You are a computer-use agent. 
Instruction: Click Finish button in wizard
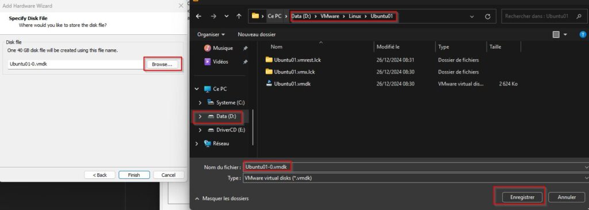click(134, 175)
